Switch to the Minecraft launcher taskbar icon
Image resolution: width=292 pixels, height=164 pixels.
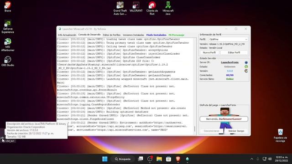pyautogui.click(x=188, y=159)
